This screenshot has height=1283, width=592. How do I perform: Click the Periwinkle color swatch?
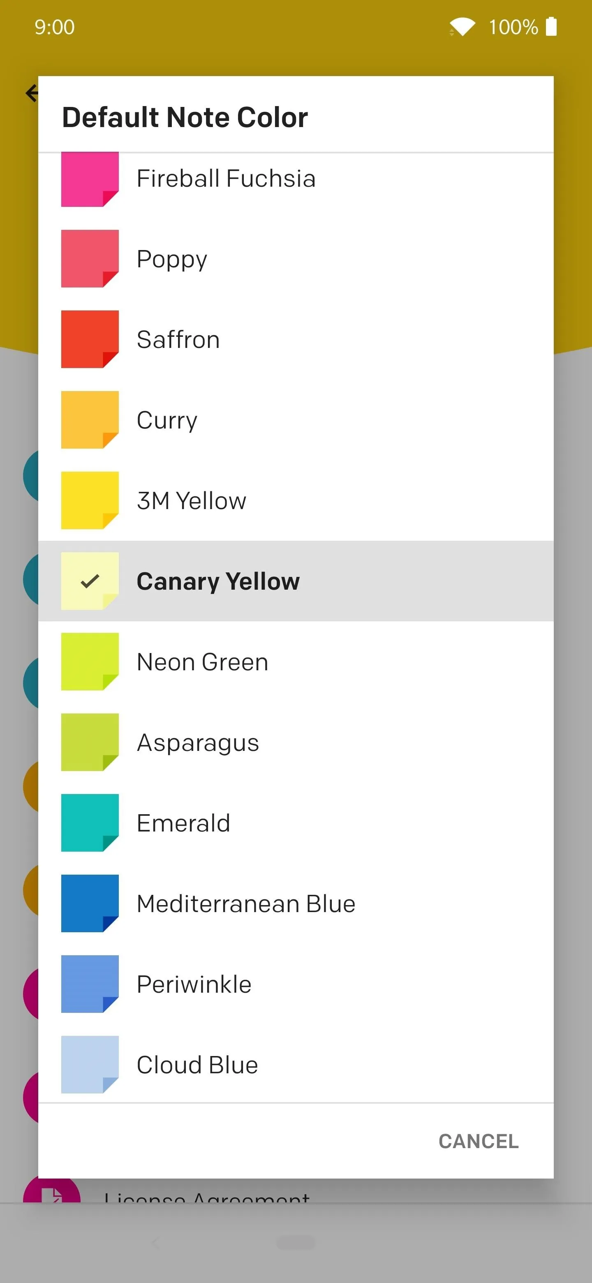[x=90, y=984]
